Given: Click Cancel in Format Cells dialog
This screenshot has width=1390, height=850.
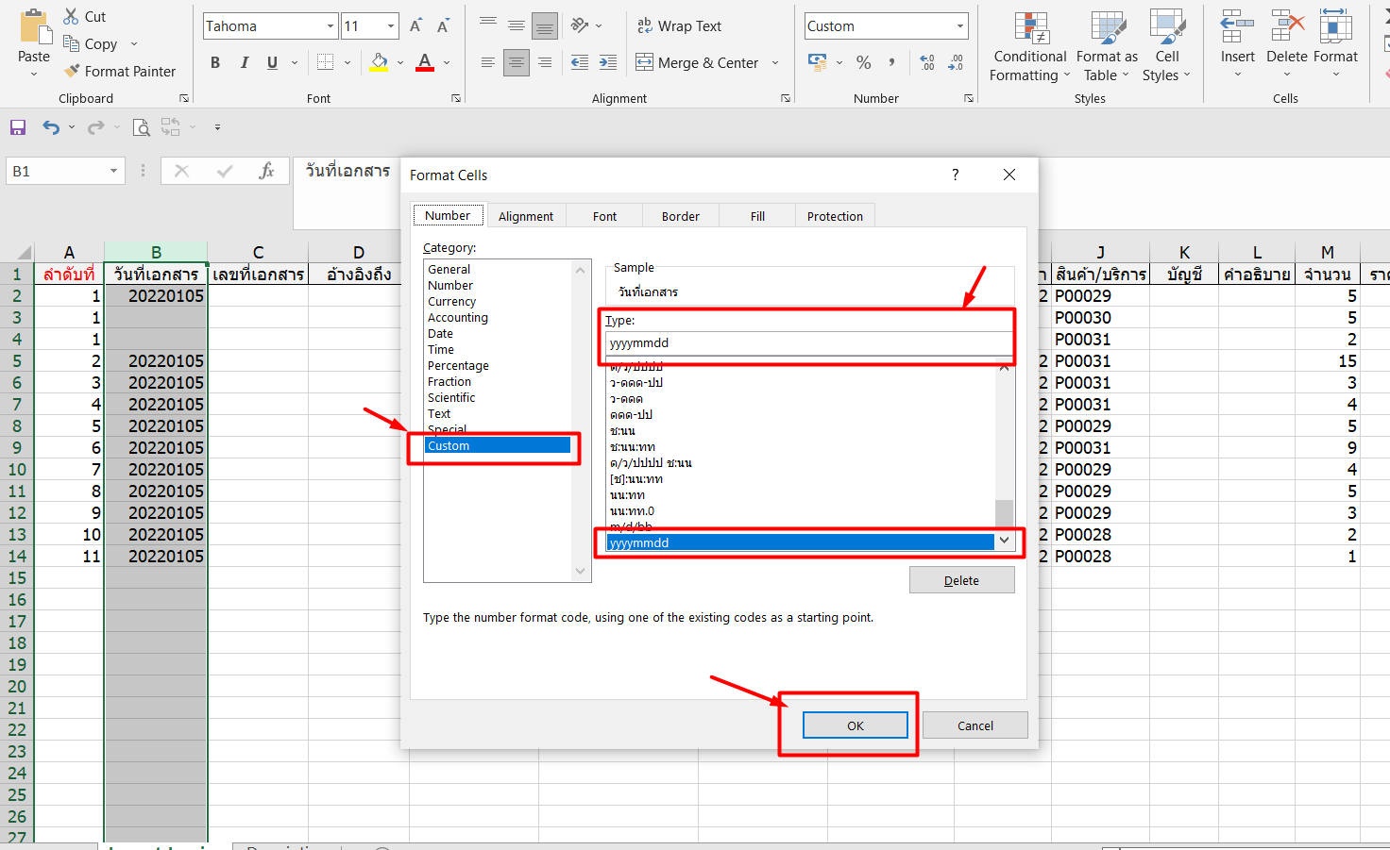Looking at the screenshot, I should click(x=975, y=725).
